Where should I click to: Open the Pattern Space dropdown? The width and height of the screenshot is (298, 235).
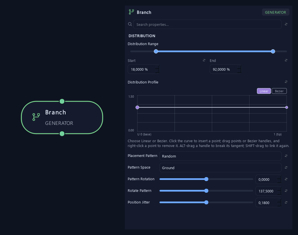tap(220, 168)
